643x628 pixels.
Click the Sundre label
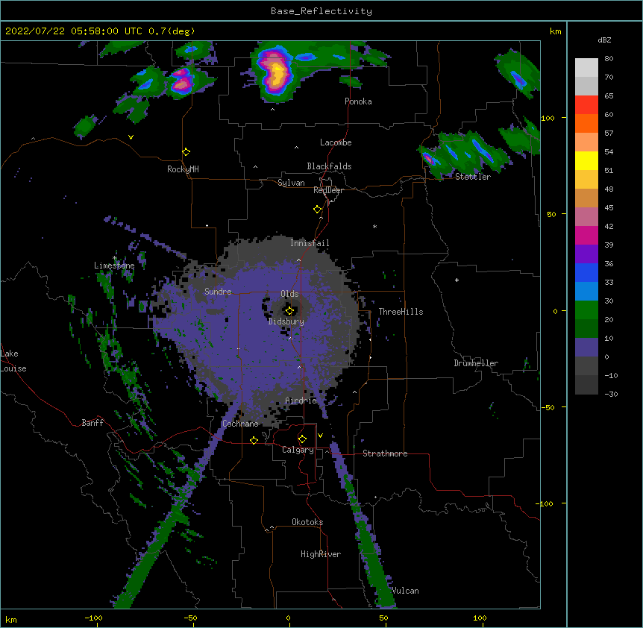tap(218, 292)
